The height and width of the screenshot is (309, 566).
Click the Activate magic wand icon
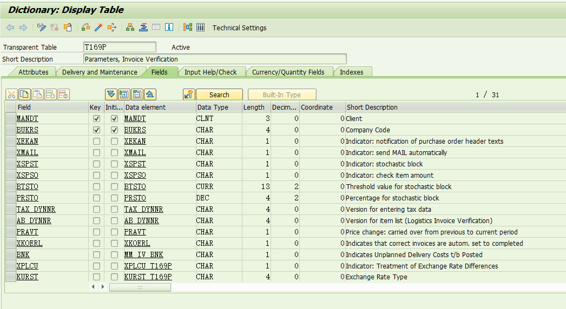98,28
